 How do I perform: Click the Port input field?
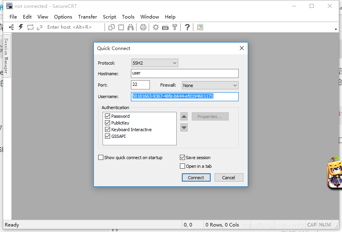point(140,85)
